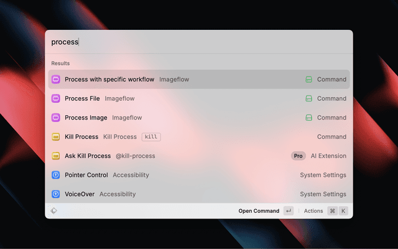Viewport: 398px width, 249px height.
Task: Click the yellow Kill Process icon
Action: 55,137
